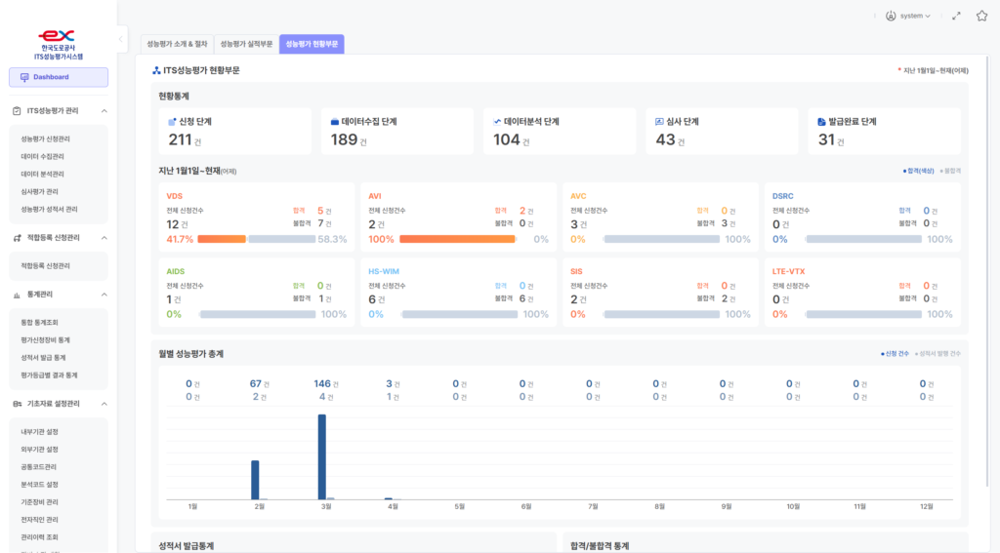Image resolution: width=1000 pixels, height=553 pixels.
Task: Click the 심사 단계 icon
Action: pos(659,122)
